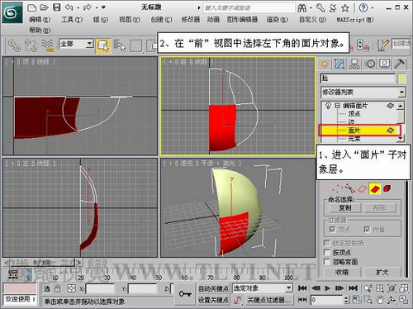Click the object color swatch beside name

point(401,78)
